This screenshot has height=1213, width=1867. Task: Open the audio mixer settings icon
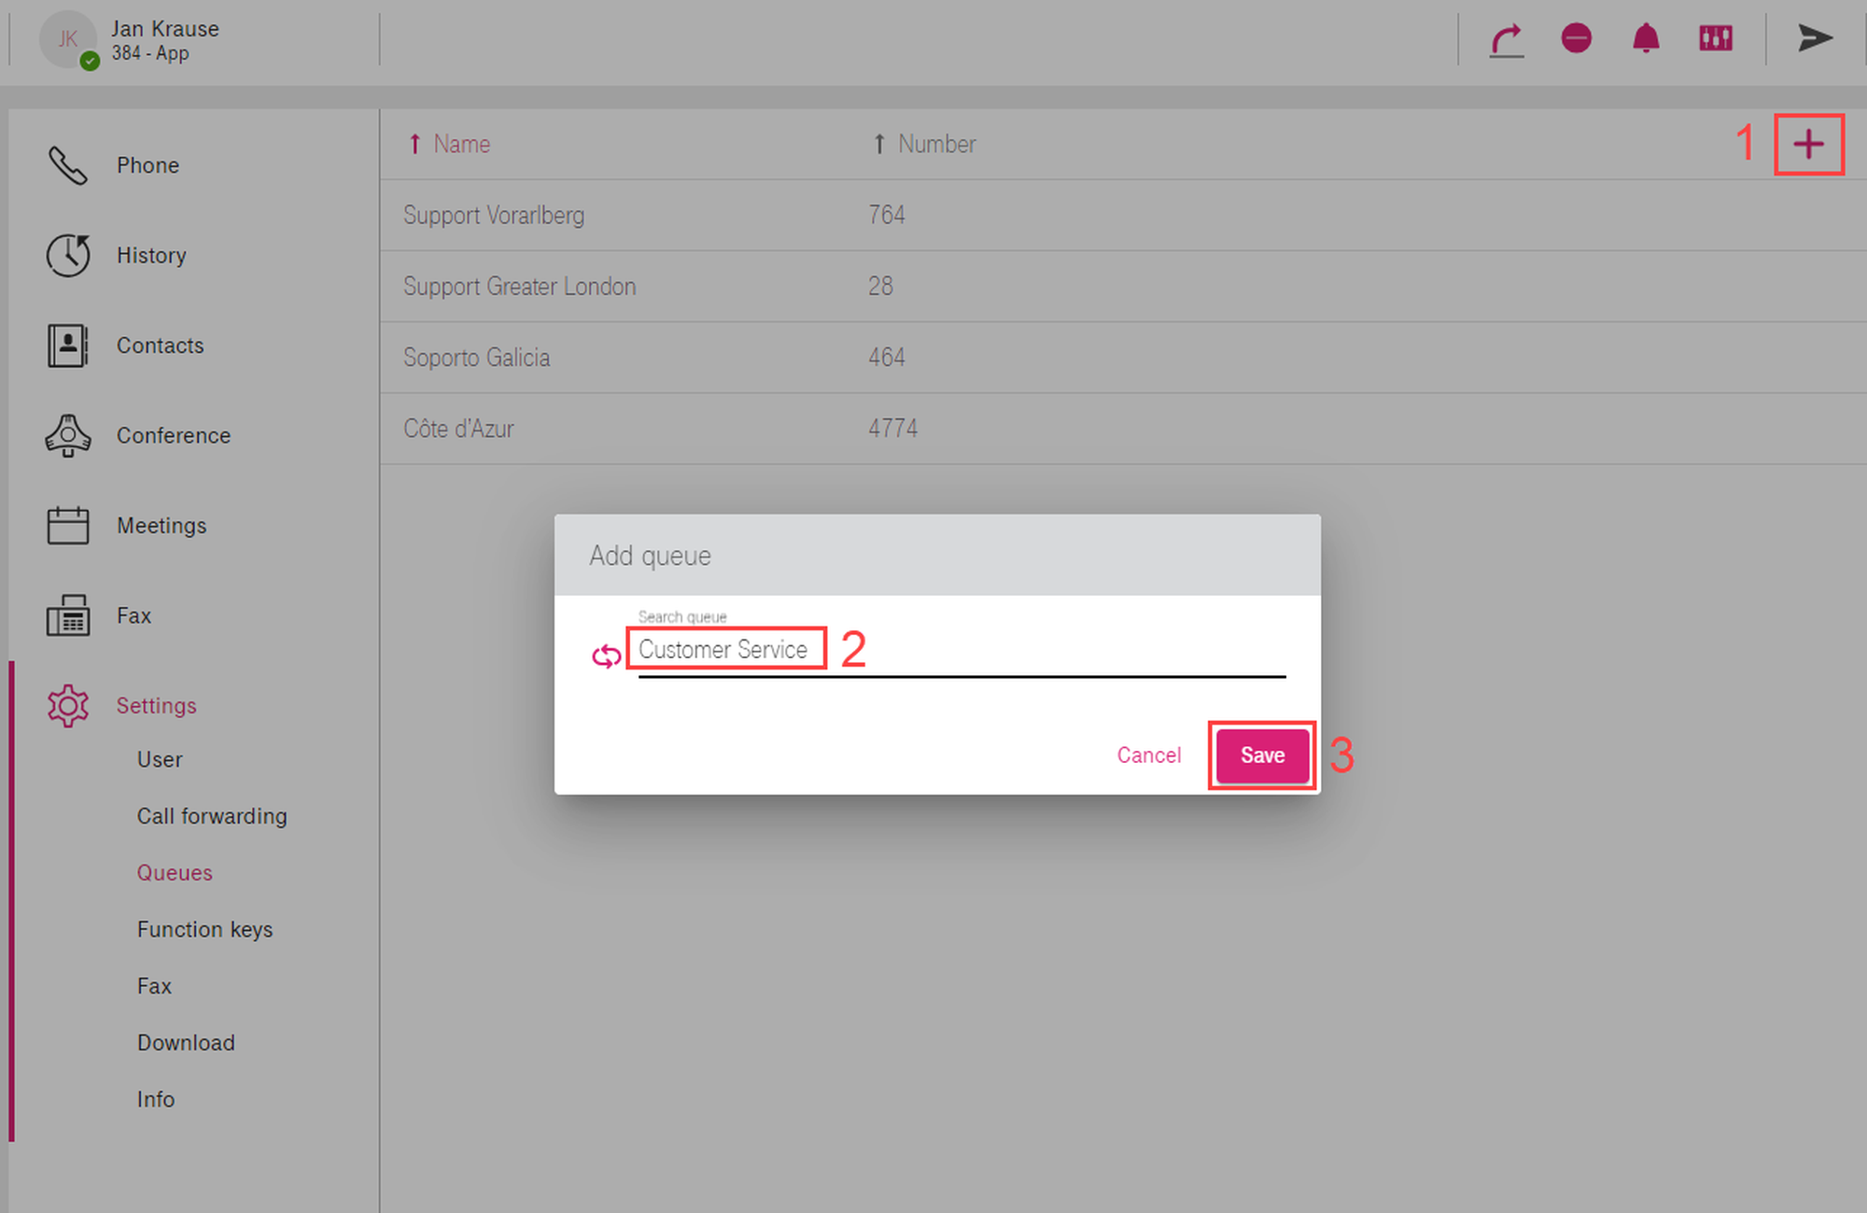coord(1715,38)
